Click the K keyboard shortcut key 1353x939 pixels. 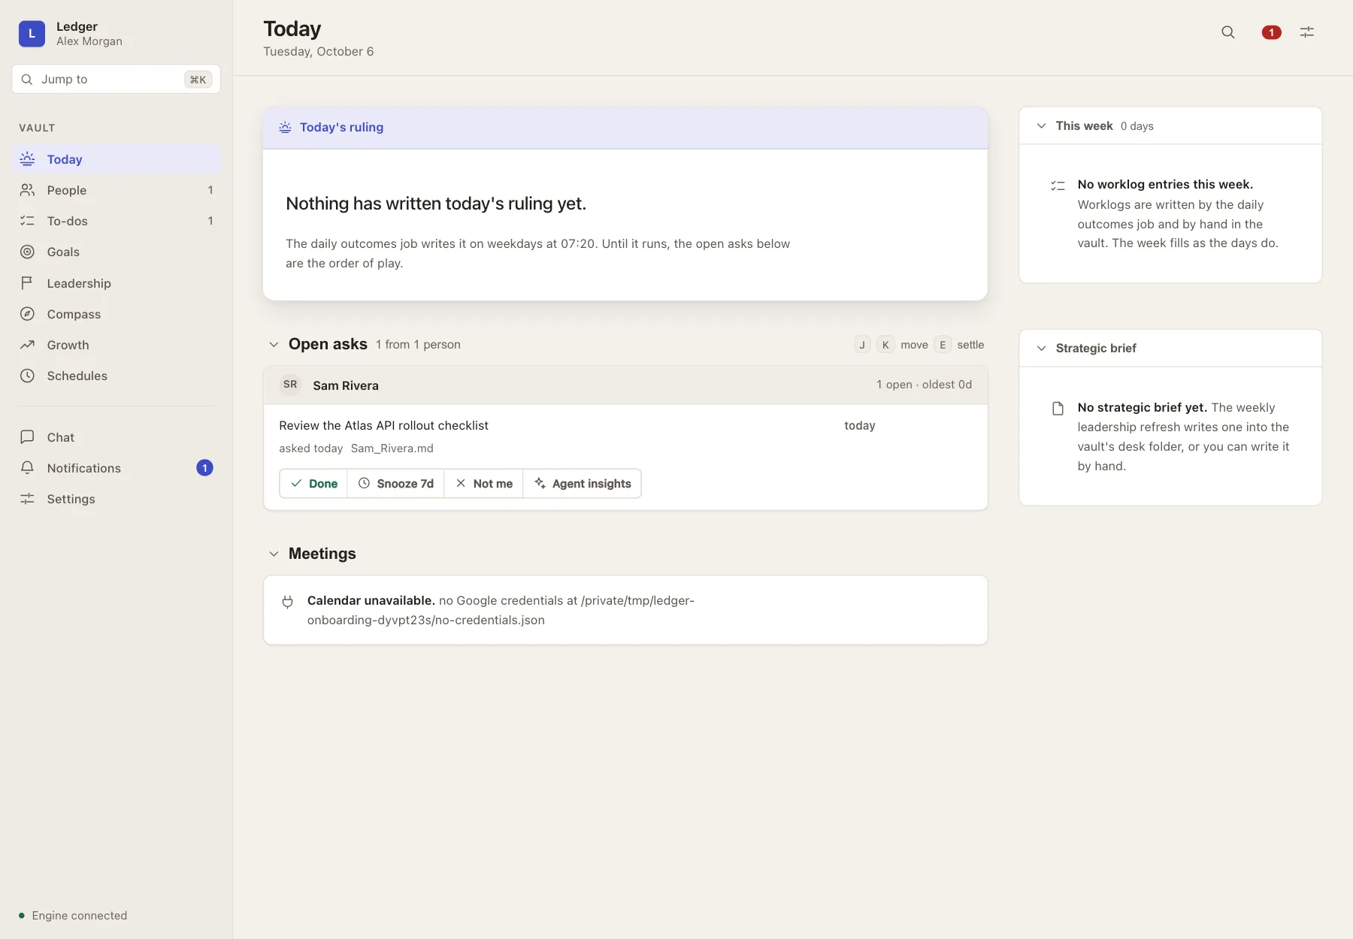885,345
